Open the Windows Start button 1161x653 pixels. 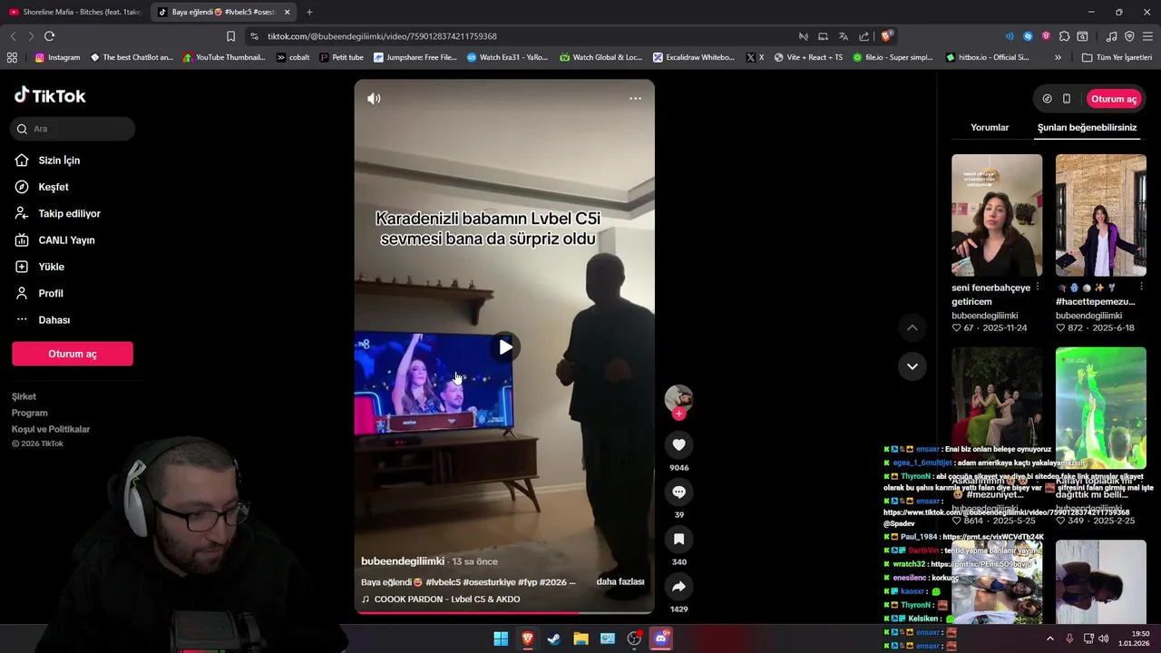[x=501, y=638]
